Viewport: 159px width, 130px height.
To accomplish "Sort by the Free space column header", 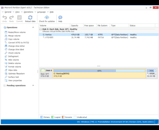I will click(90, 25).
